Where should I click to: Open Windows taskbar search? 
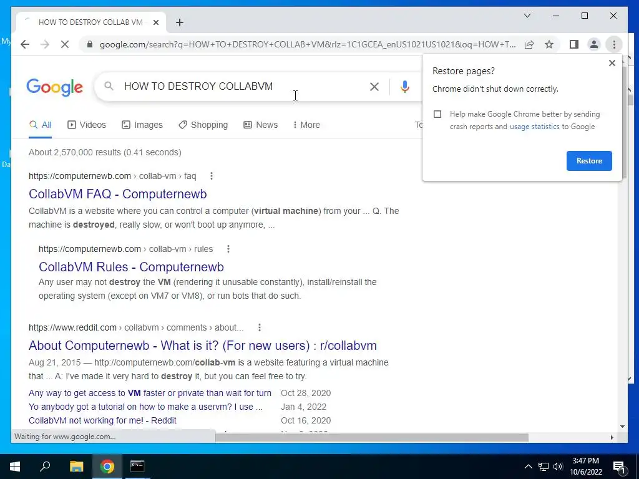click(45, 467)
